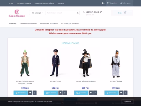Open 'Карнавальні аксесуари' category
The height and width of the screenshot is (106, 141).
pos(49,24)
